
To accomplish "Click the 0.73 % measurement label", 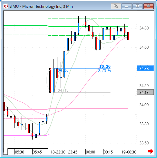I will pos(104,70).
